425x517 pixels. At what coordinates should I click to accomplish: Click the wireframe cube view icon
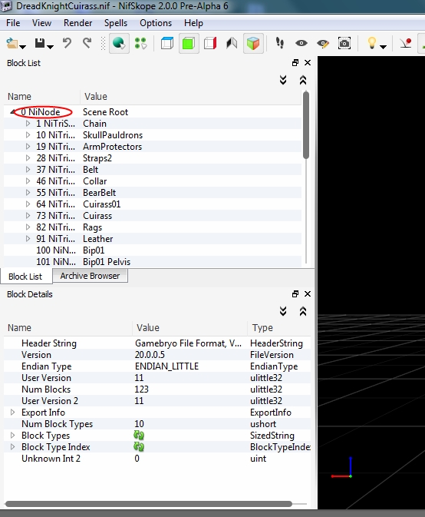coord(167,43)
